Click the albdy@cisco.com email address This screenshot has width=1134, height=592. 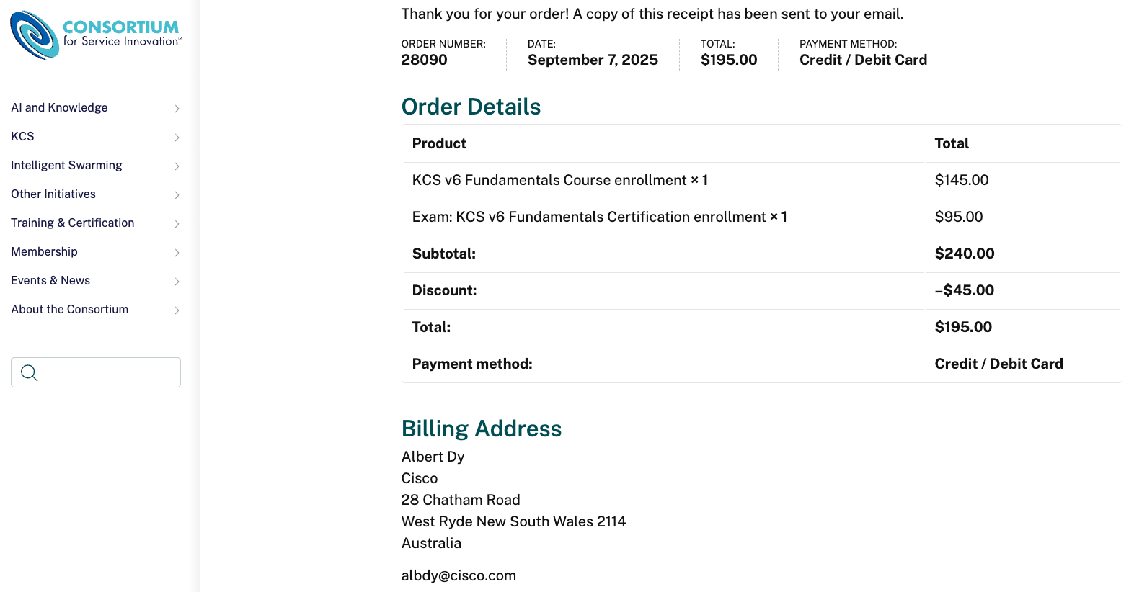(459, 575)
